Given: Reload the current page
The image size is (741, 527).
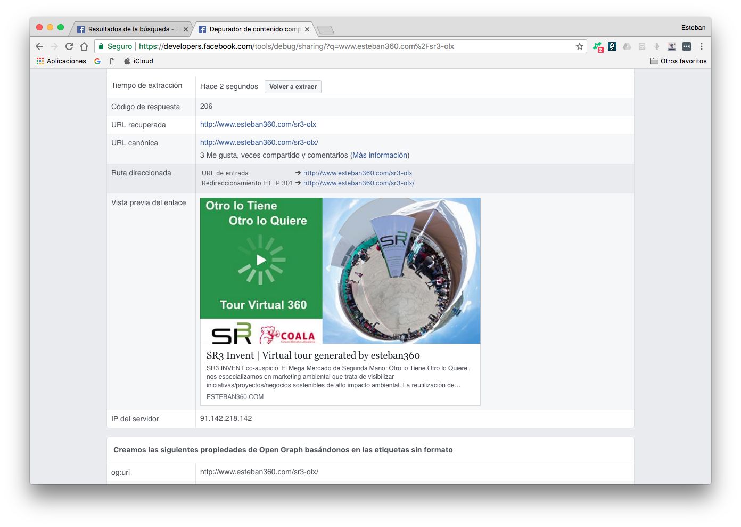Looking at the screenshot, I should tap(69, 46).
